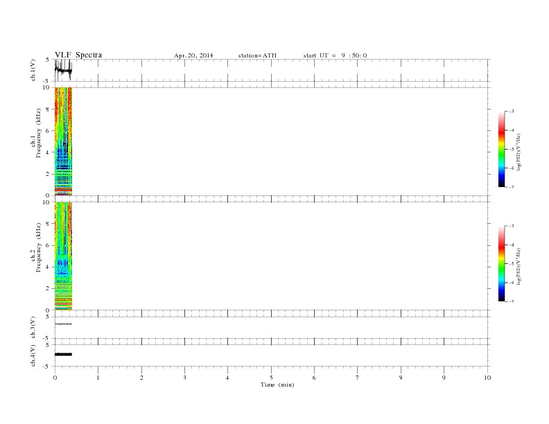The width and height of the screenshot is (549, 424).
Task: Click the "1" tick label on time axis
Action: 98,378
